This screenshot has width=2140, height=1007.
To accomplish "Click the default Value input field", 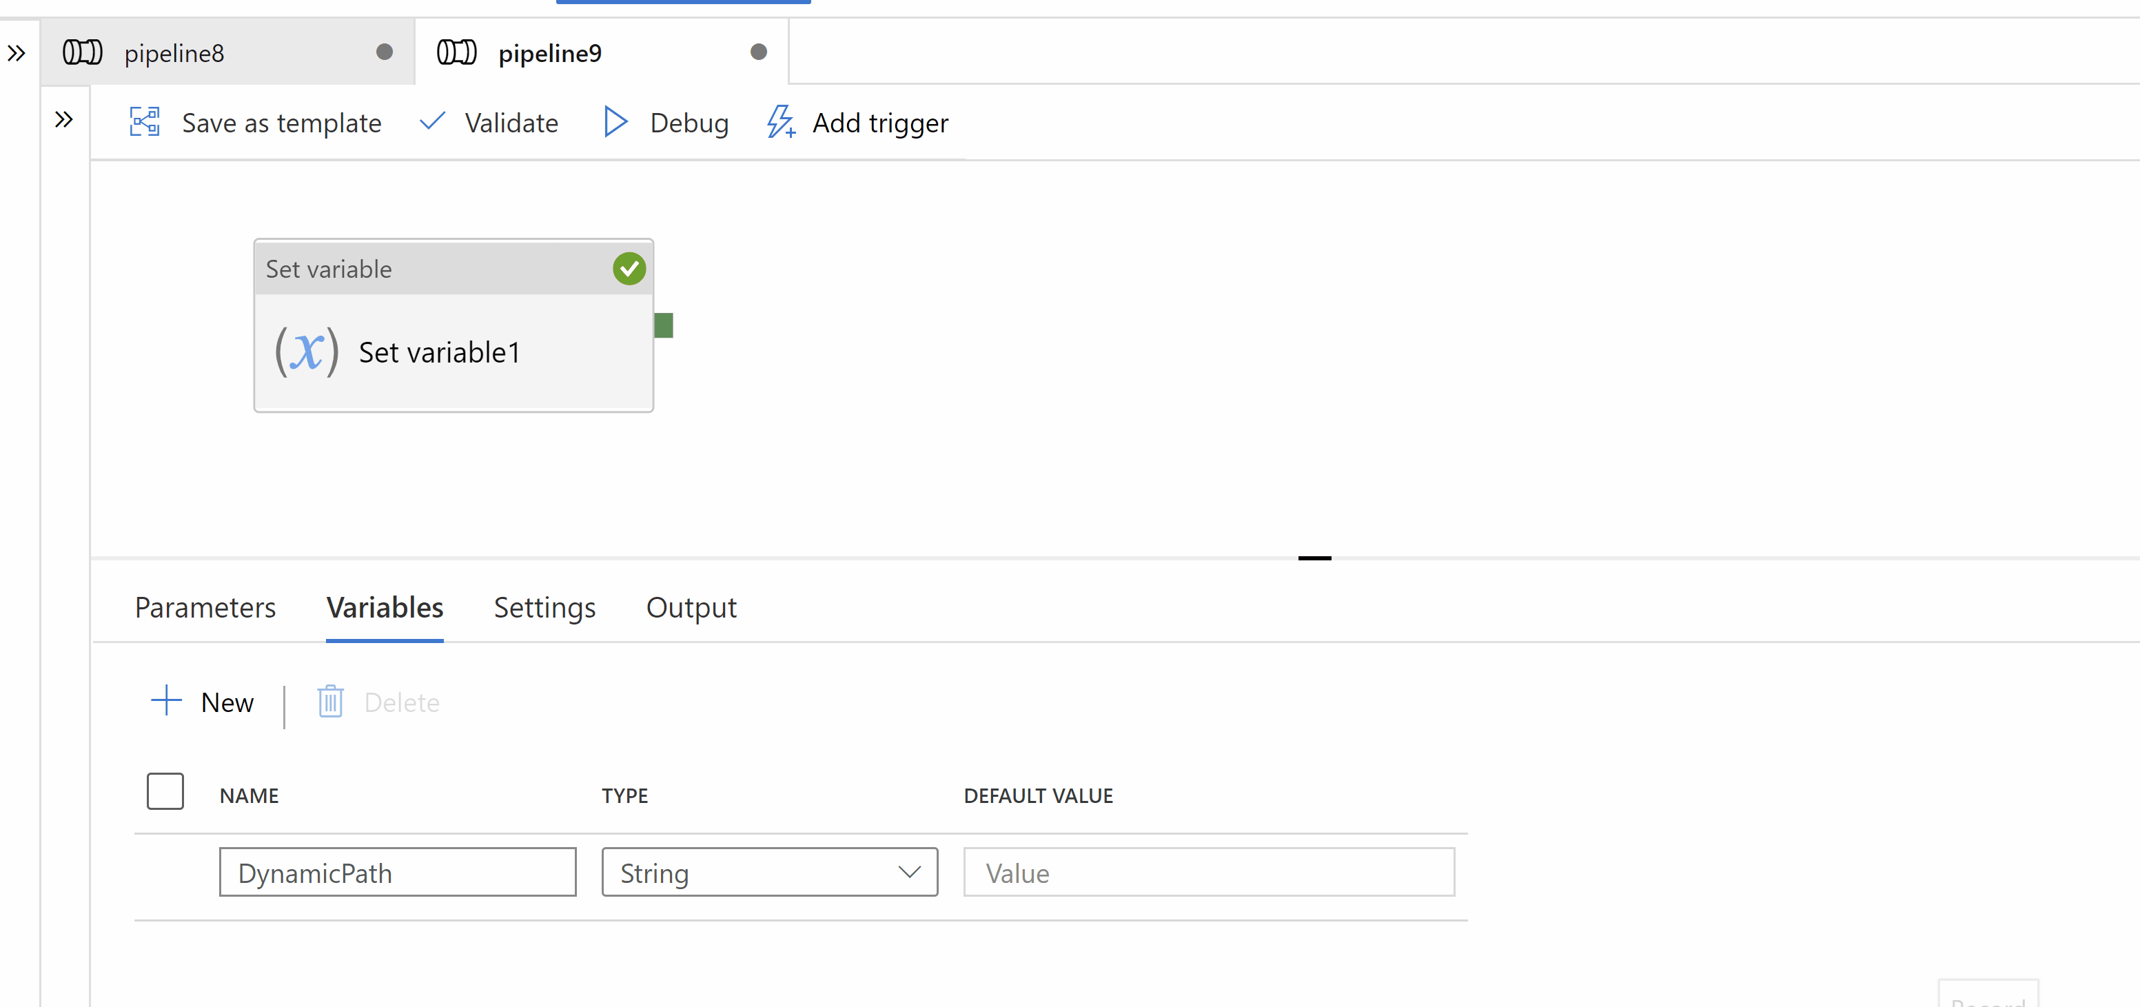I will point(1209,873).
